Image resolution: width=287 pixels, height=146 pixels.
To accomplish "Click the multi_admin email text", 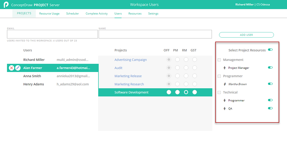I will 73,60.
